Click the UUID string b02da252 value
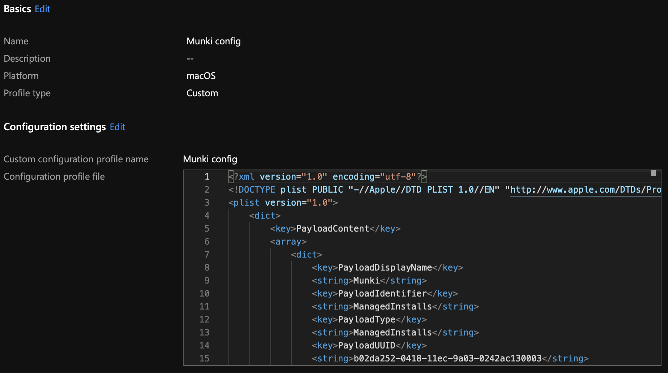Image resolution: width=668 pixels, height=373 pixels. coord(447,359)
